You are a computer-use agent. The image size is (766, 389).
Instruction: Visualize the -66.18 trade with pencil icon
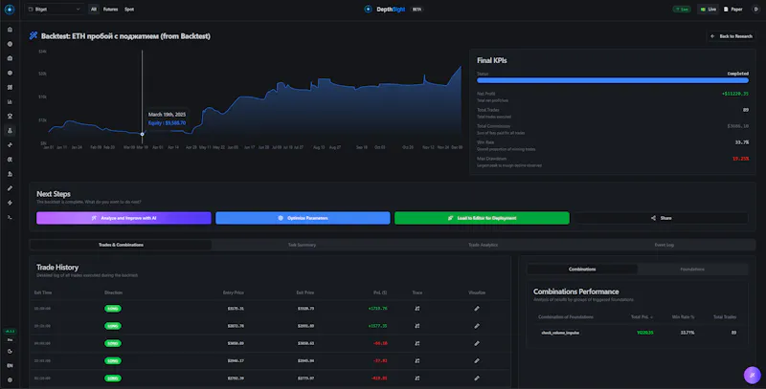(477, 344)
